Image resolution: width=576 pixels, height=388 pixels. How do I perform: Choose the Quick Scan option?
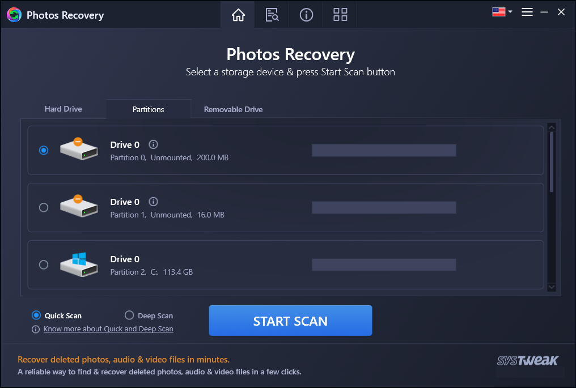36,315
